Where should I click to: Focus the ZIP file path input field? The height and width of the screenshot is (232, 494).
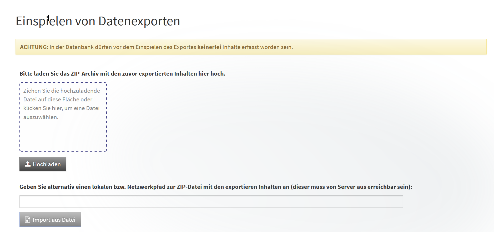click(211, 201)
